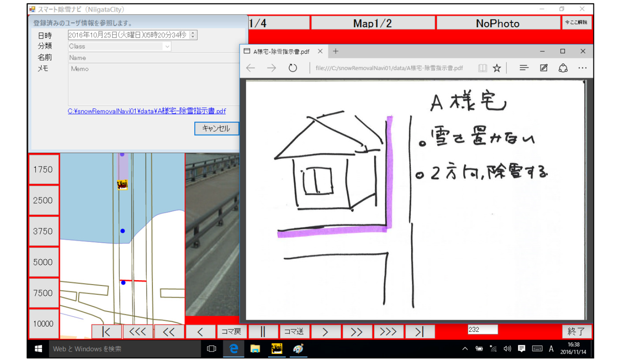This screenshot has height=362, width=621.
Task: Refresh the PDF page in Edge
Action: pos(293,68)
